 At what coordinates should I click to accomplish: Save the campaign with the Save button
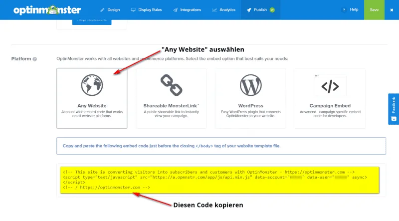point(374,9)
